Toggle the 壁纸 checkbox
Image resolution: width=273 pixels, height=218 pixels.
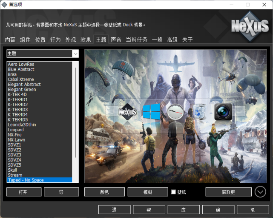click(173, 192)
